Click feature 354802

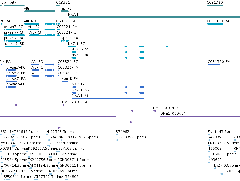coord(72,177)
